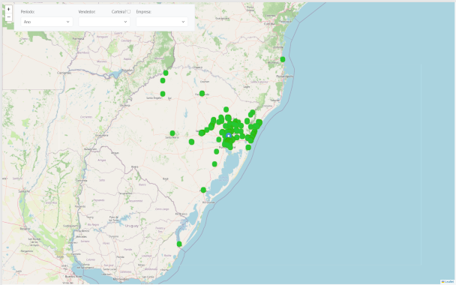Open the Período dropdown showing Ano
This screenshot has height=285, width=456.
click(46, 22)
